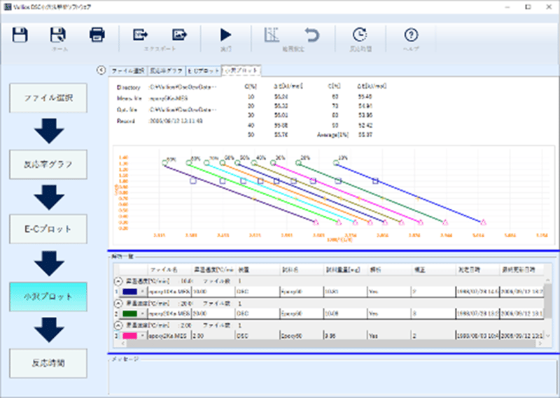
Task: Click the highlighted 小沢プロット sidebar button
Action: 48,297
